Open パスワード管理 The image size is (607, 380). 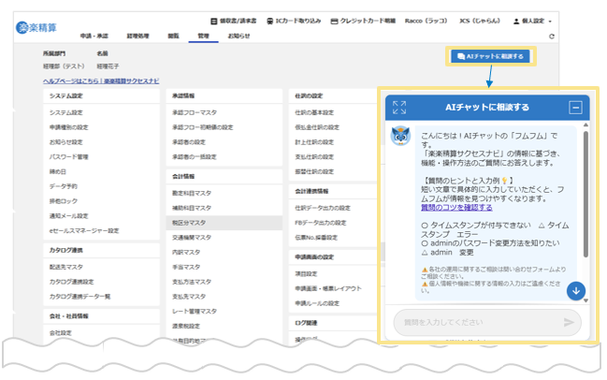coord(68,156)
